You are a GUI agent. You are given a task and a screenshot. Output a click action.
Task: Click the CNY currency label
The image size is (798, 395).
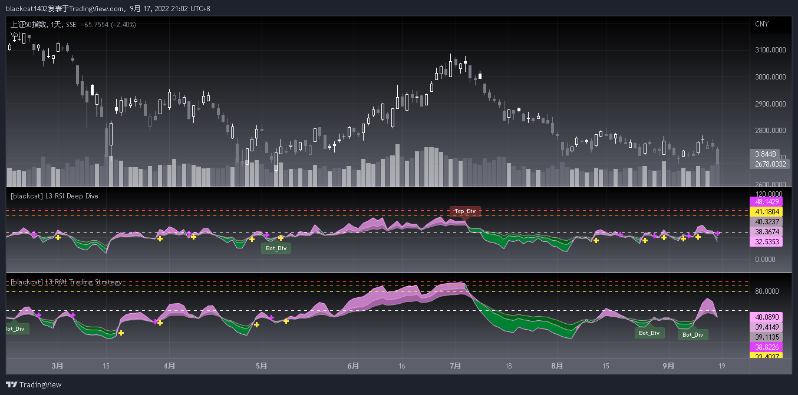[761, 24]
